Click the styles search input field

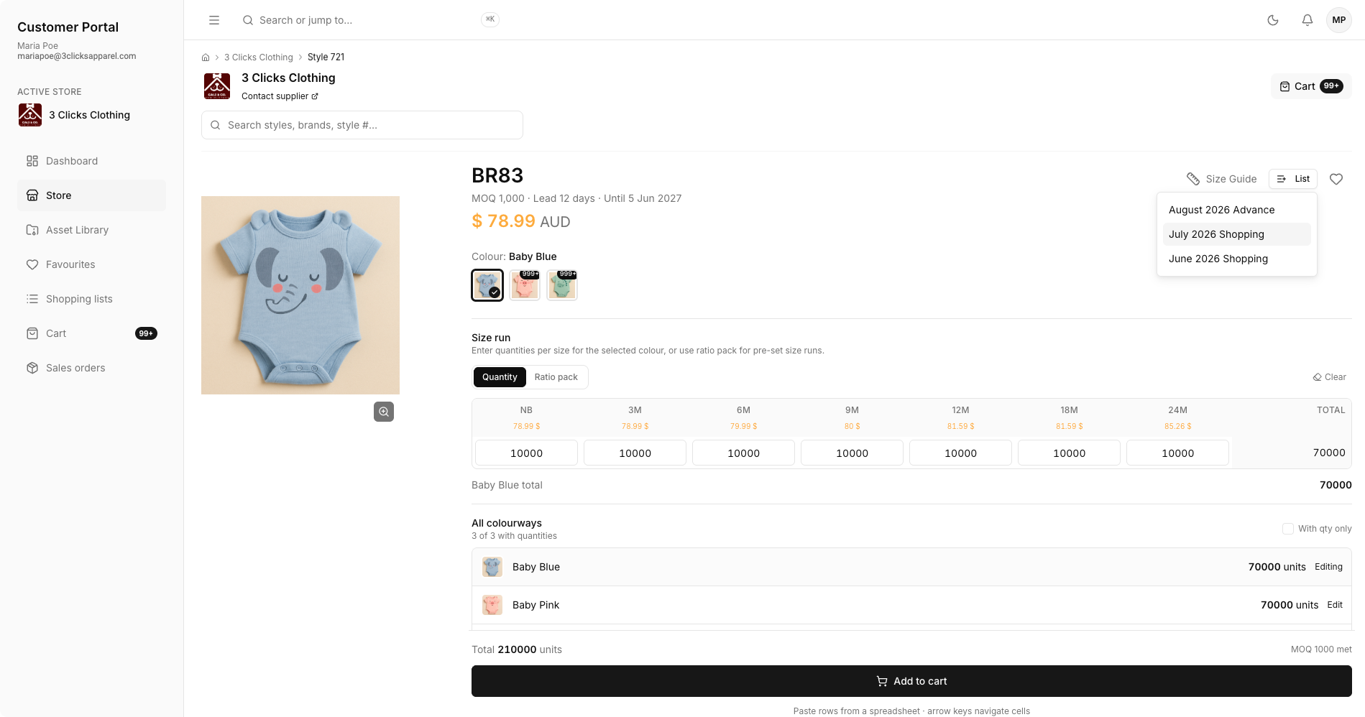point(362,125)
